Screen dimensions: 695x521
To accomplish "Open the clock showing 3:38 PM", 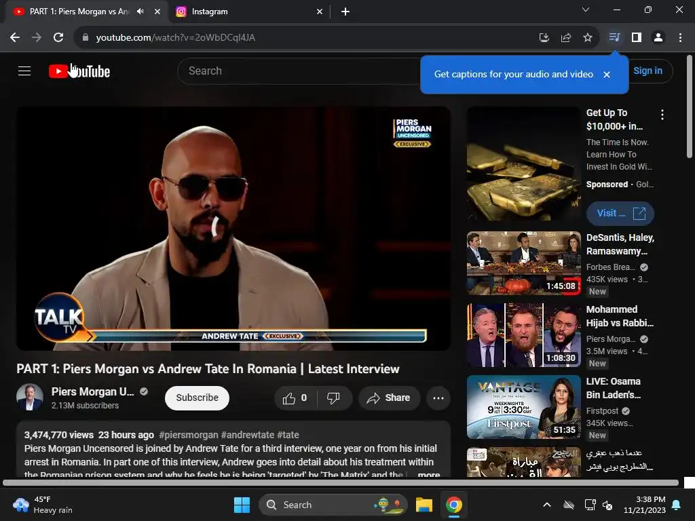I will 645,505.
